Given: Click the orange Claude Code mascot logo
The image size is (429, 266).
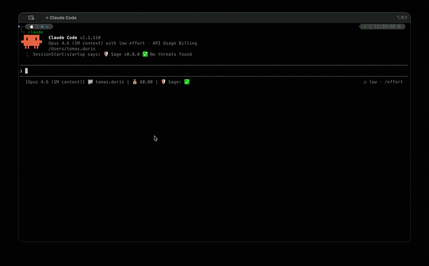Looking at the screenshot, I should [32, 42].
